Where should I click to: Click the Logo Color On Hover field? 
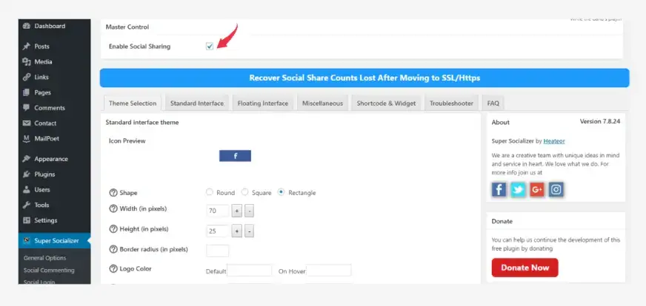(x=329, y=271)
